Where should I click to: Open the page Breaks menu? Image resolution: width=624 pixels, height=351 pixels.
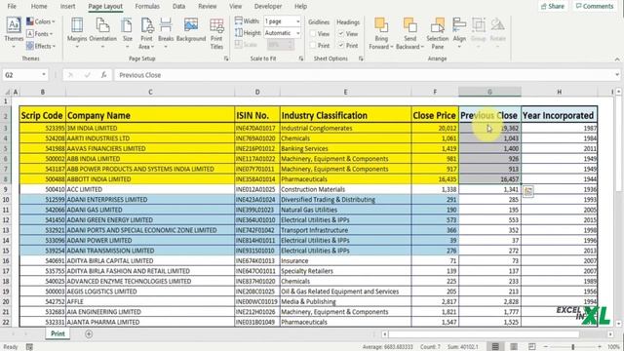pos(166,33)
